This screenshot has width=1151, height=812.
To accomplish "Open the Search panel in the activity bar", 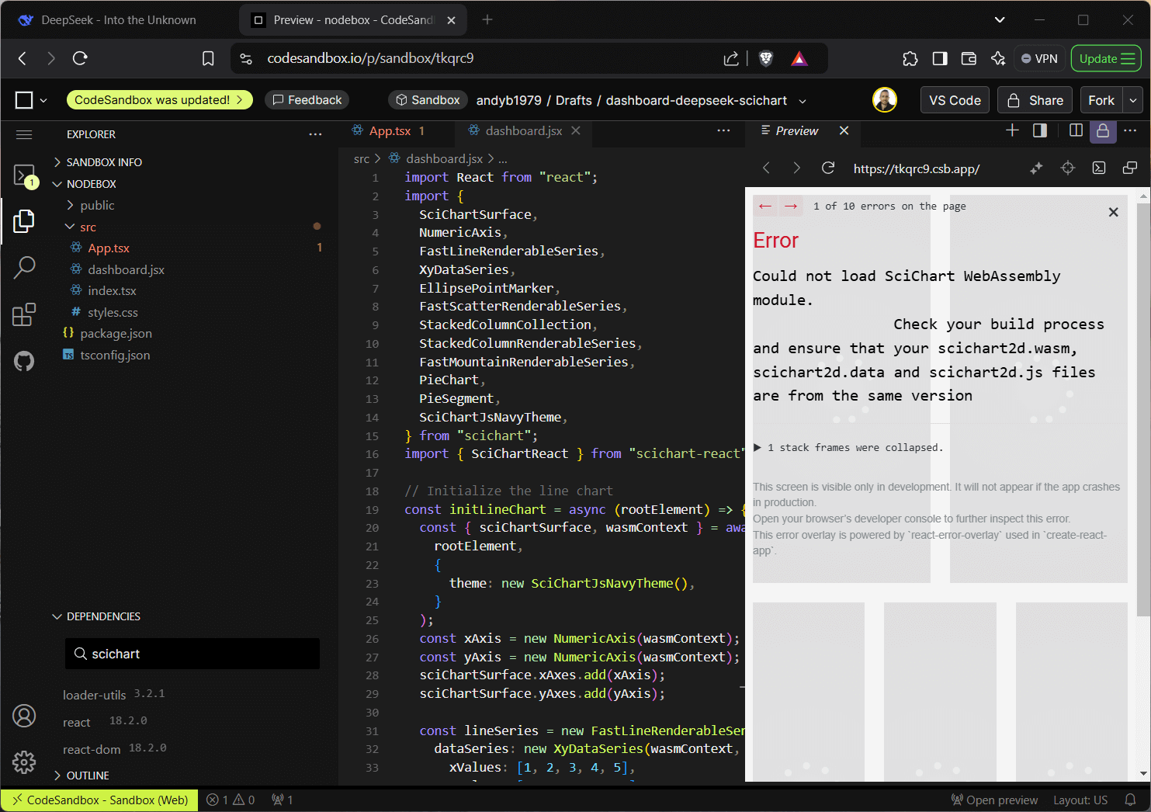I will (24, 267).
